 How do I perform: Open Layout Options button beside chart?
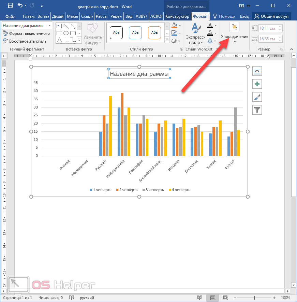257,71
